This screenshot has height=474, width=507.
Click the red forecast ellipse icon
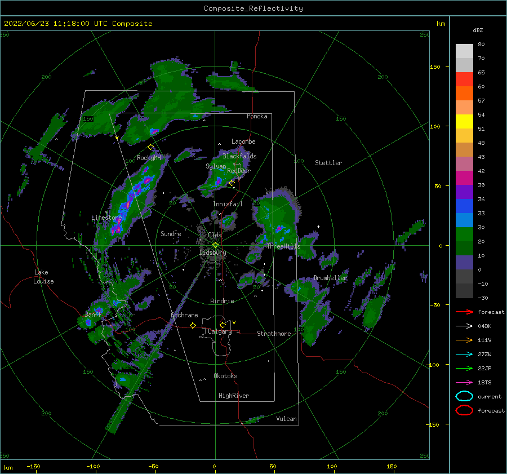464,410
